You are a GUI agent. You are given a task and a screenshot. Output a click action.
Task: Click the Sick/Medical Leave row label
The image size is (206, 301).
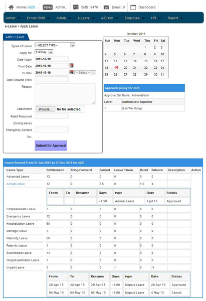click(x=19, y=253)
